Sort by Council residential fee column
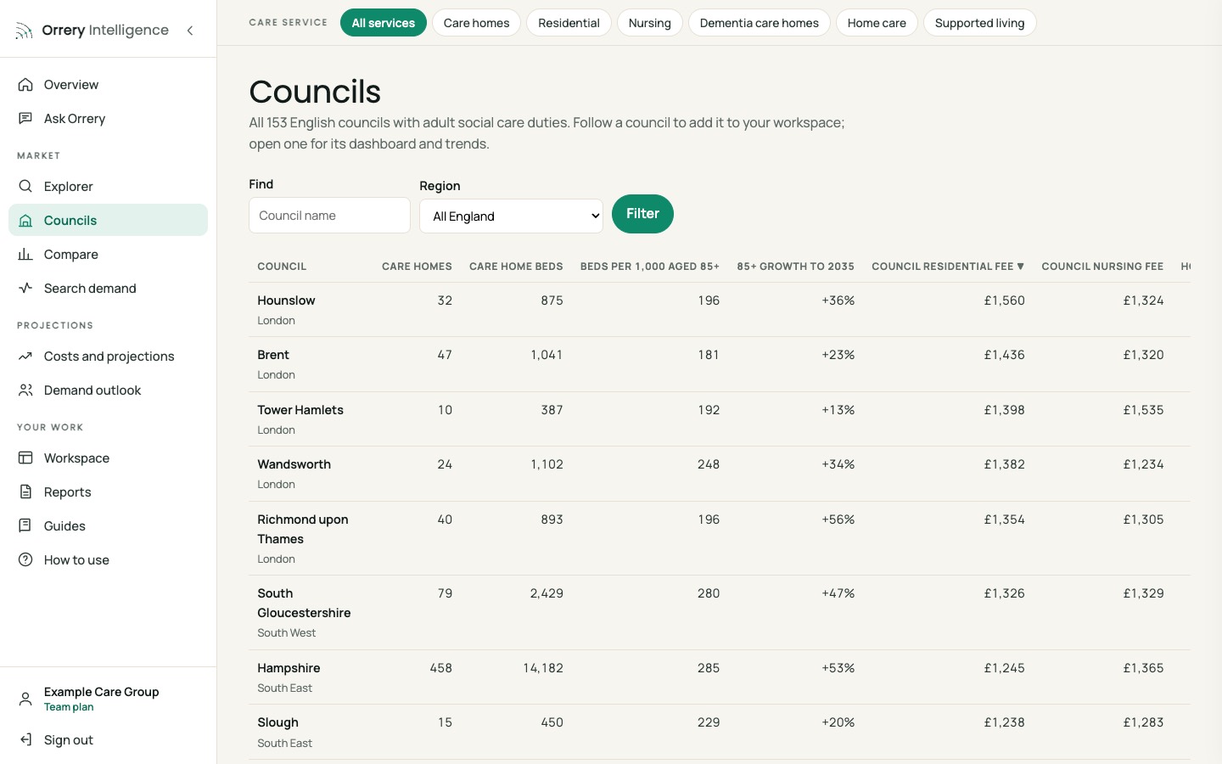Viewport: 1222px width, 764px height. [x=948, y=267]
